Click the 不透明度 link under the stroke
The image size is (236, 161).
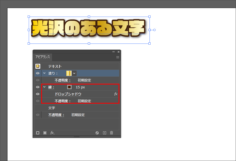[62, 101]
